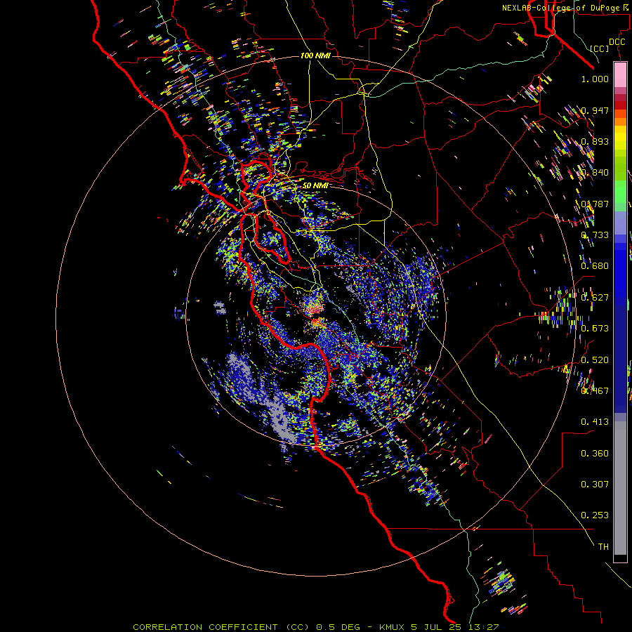Click the Correlation Coefficient caption at bottom
This screenshot has height=632, width=632.
point(315,627)
